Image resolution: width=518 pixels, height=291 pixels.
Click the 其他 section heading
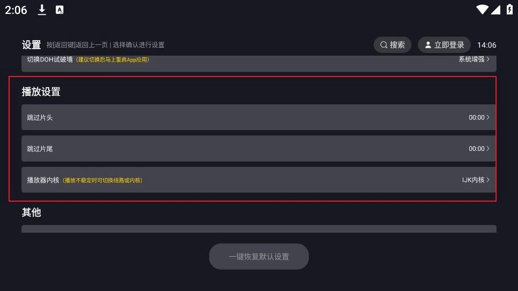[31, 212]
